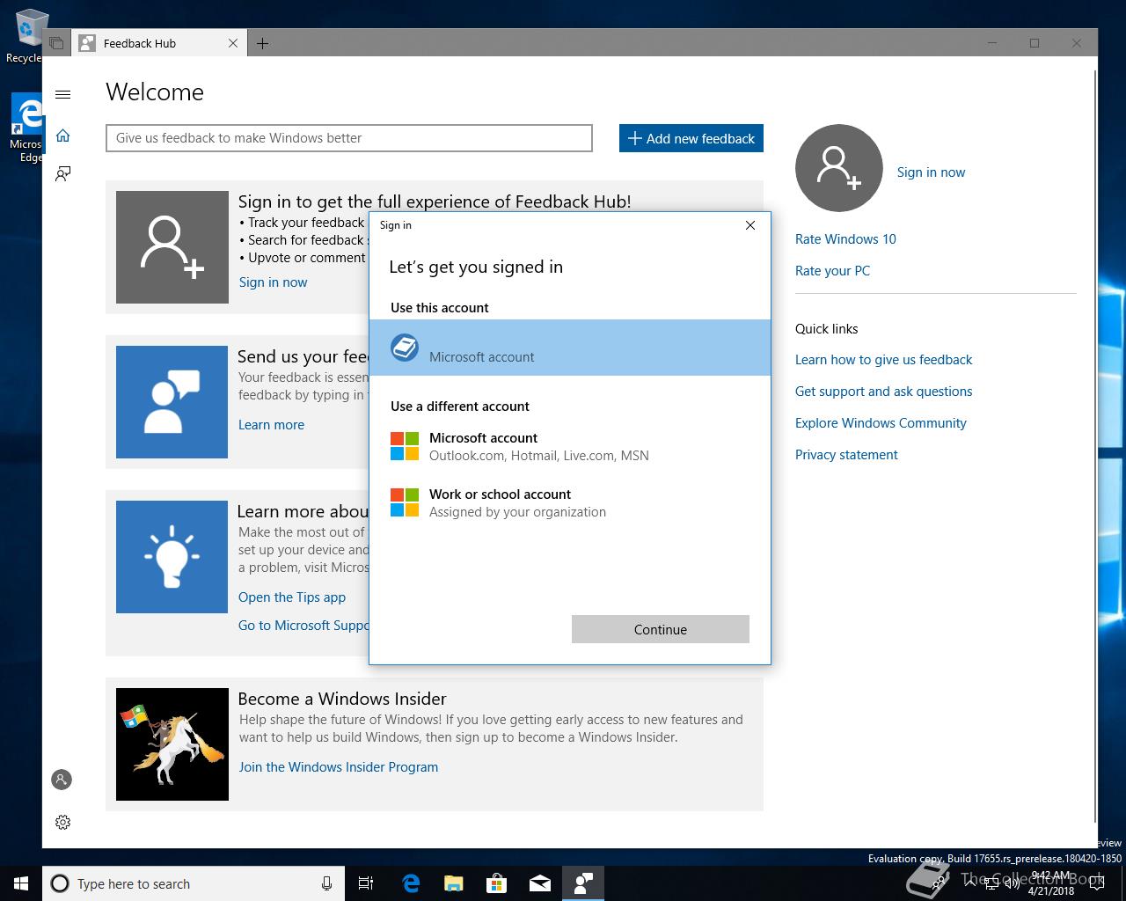The width and height of the screenshot is (1126, 901).
Task: Click Sign in now beside avatar
Action: coord(931,172)
